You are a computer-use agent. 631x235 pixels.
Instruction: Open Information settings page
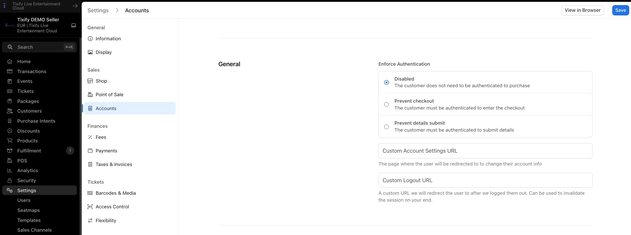click(130, 38)
